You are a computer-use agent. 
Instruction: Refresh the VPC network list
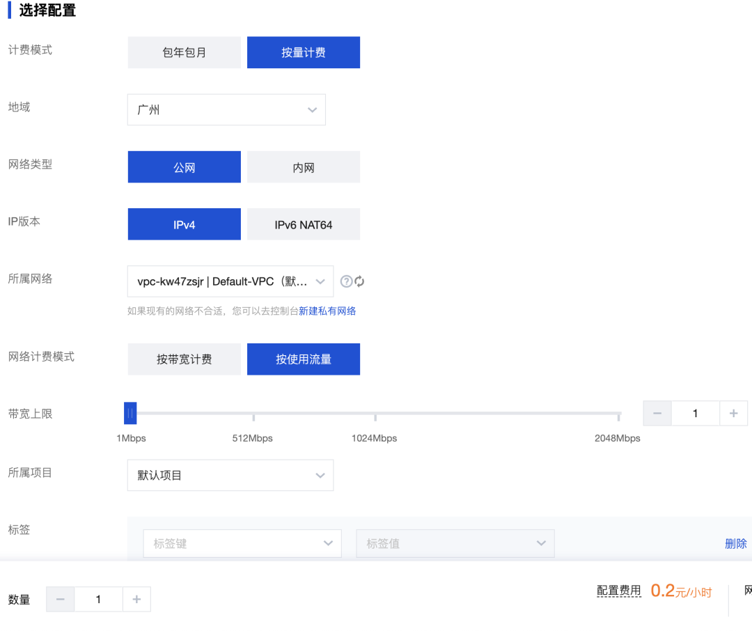[x=359, y=281]
